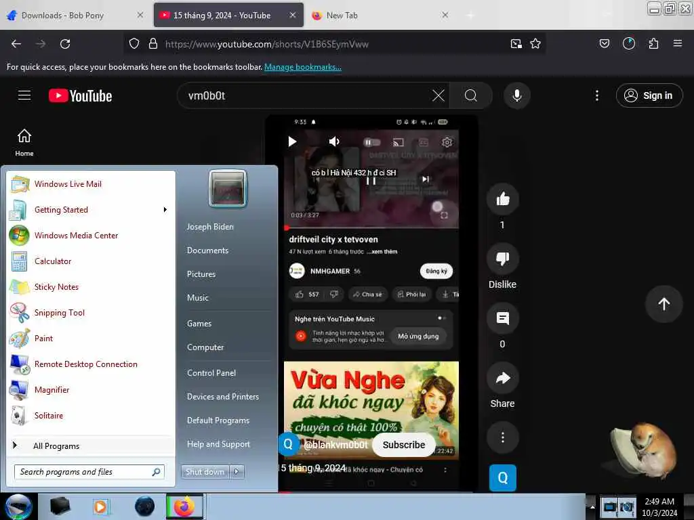694x520 pixels.
Task: Click the taskbar clock
Action: [x=659, y=507]
